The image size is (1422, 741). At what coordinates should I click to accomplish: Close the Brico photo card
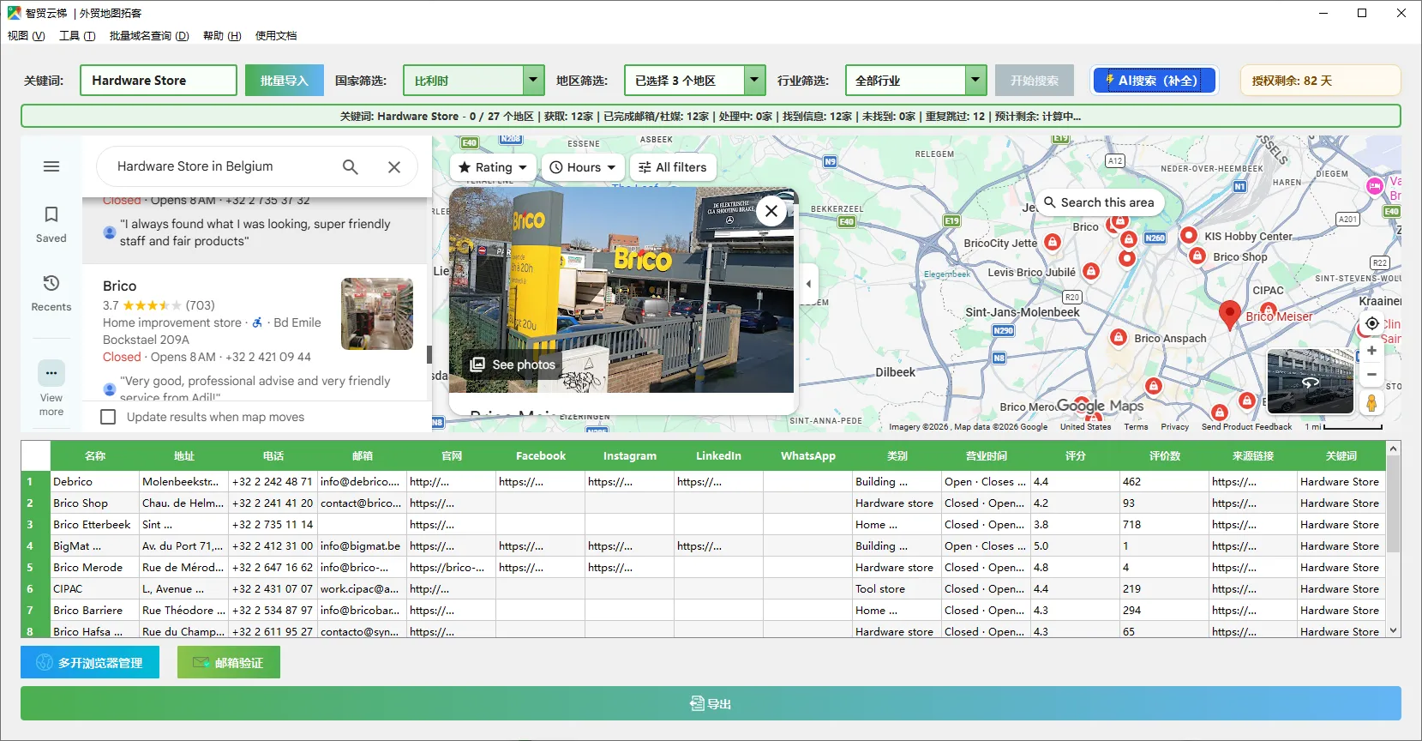[x=771, y=210]
